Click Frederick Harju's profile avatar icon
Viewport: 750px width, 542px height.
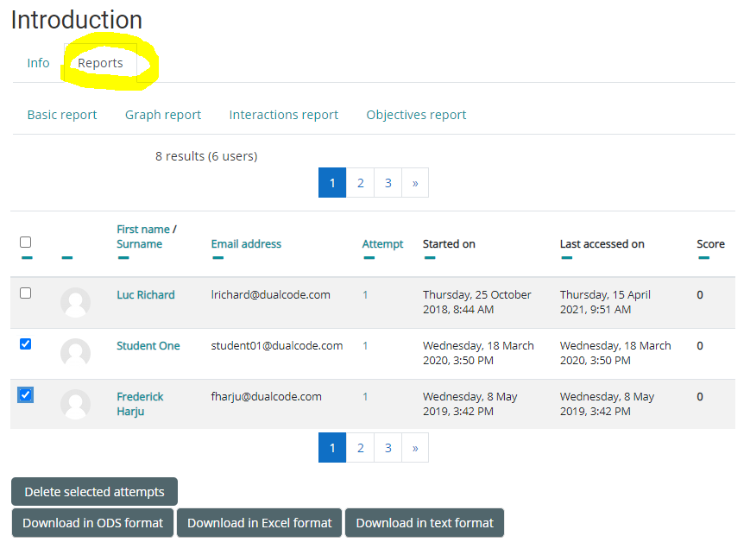(x=76, y=404)
